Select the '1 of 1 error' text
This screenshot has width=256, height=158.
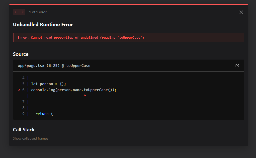38,12
